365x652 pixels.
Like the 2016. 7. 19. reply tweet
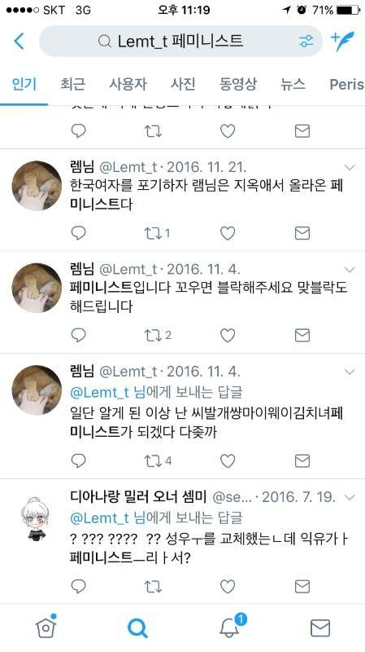228,586
